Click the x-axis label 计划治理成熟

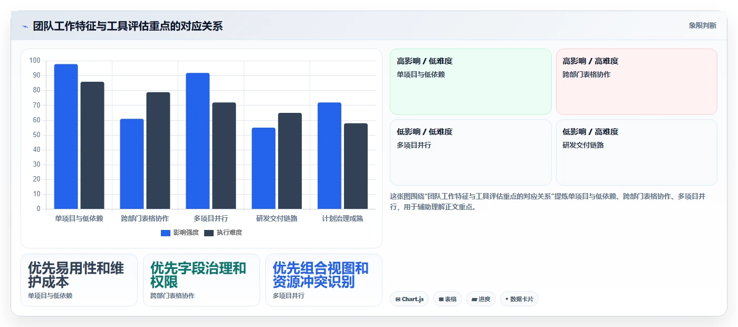coord(343,218)
